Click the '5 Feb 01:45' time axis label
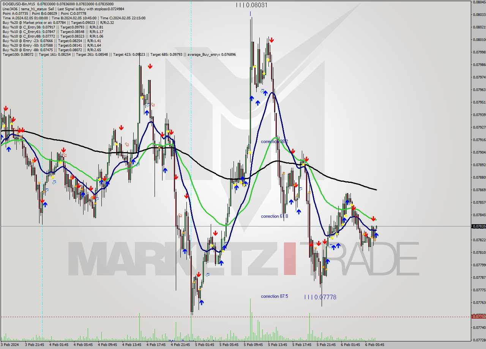This screenshot has height=349, width=486. tap(205, 345)
